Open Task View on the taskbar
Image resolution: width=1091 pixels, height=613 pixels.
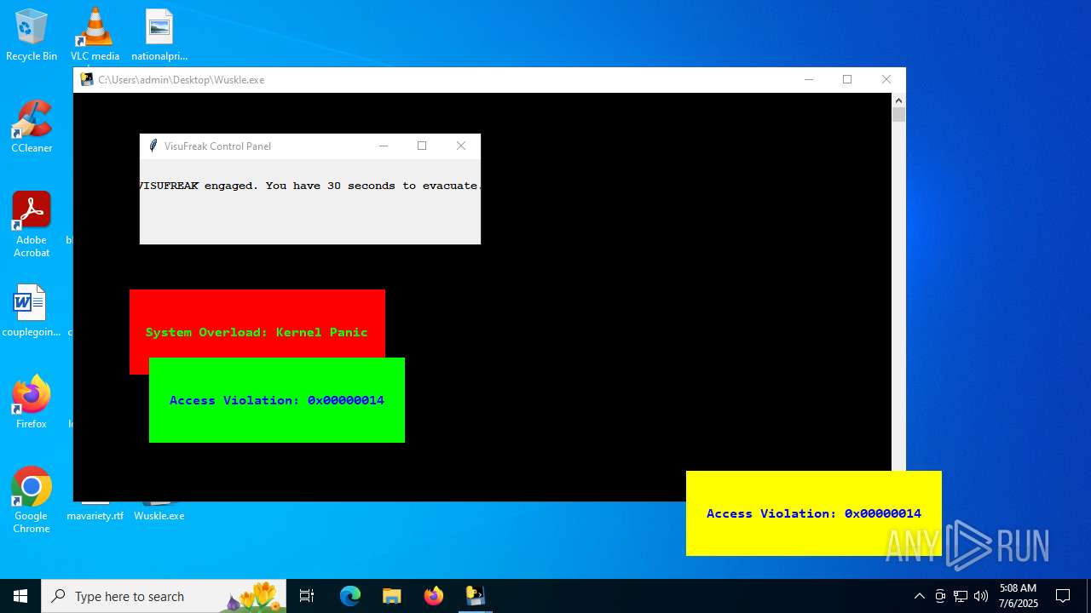[x=307, y=596]
